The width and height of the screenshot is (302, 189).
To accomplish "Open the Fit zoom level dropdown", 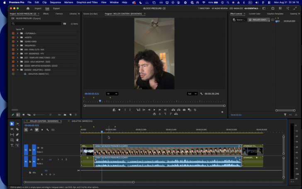I will (112, 94).
